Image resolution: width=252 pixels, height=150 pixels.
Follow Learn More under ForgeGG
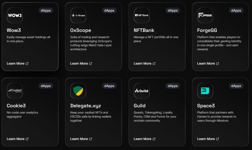point(208,64)
